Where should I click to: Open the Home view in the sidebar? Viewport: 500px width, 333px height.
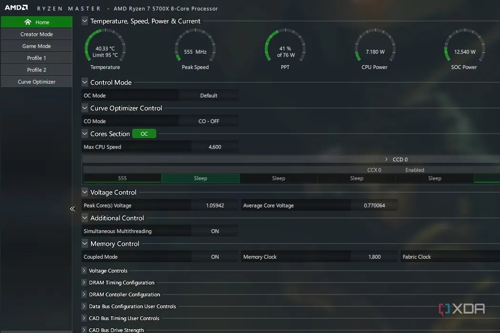tap(37, 22)
